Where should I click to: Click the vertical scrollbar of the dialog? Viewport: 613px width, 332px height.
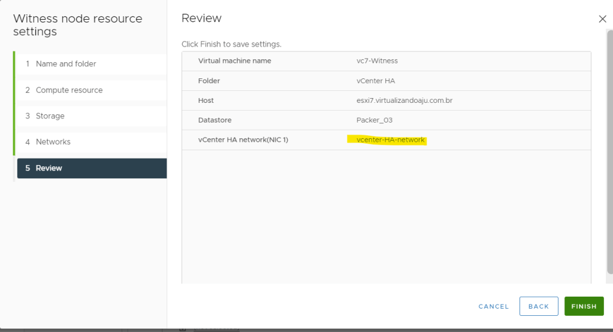(609, 150)
